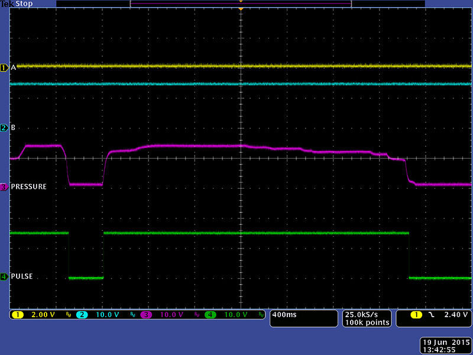Click the 25.0kS/s sample rate readout
Screen dimensions: 473x355
click(x=367, y=315)
